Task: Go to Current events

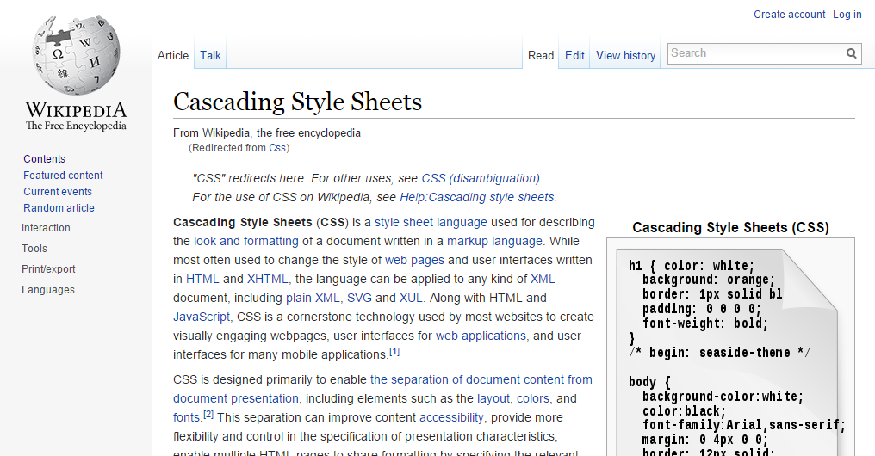Action: 58,191
